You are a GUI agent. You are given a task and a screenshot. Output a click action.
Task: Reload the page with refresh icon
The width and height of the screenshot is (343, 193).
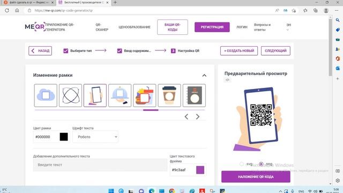click(x=7, y=10)
